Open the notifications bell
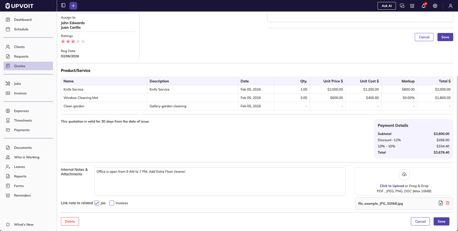 click(x=423, y=6)
